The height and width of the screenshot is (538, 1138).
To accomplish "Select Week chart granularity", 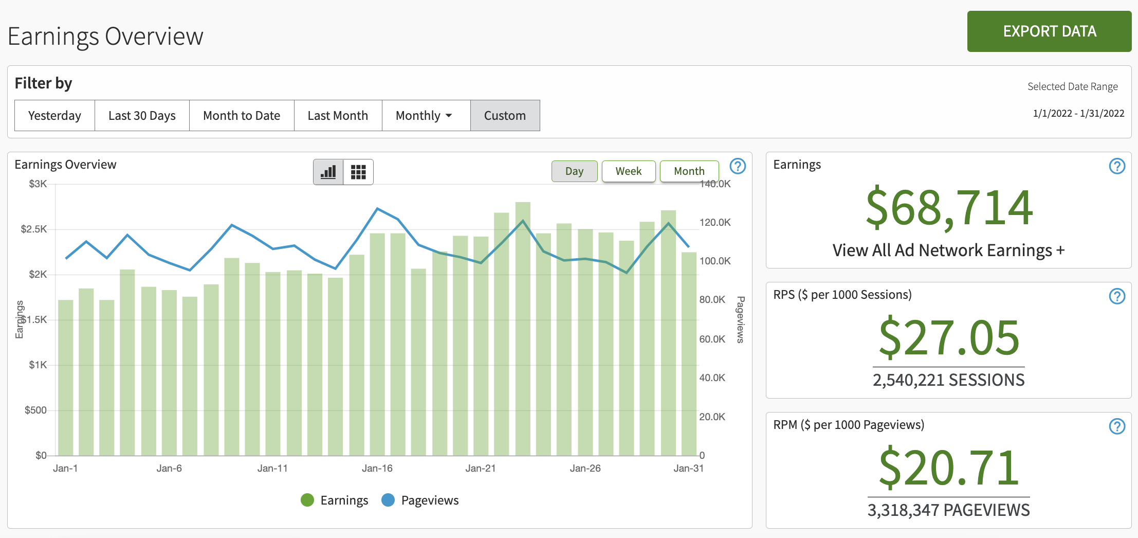I will [628, 171].
